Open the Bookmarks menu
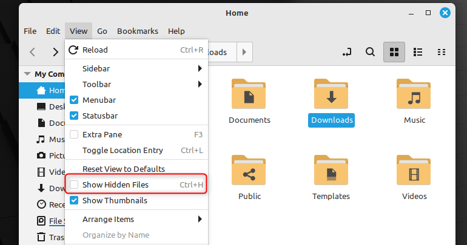467x245 pixels. [137, 31]
